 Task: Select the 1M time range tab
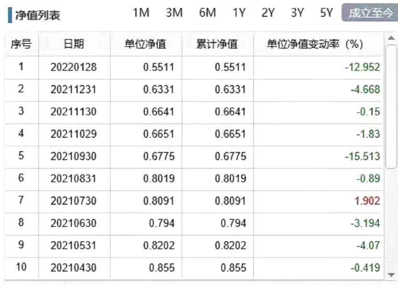click(x=141, y=13)
